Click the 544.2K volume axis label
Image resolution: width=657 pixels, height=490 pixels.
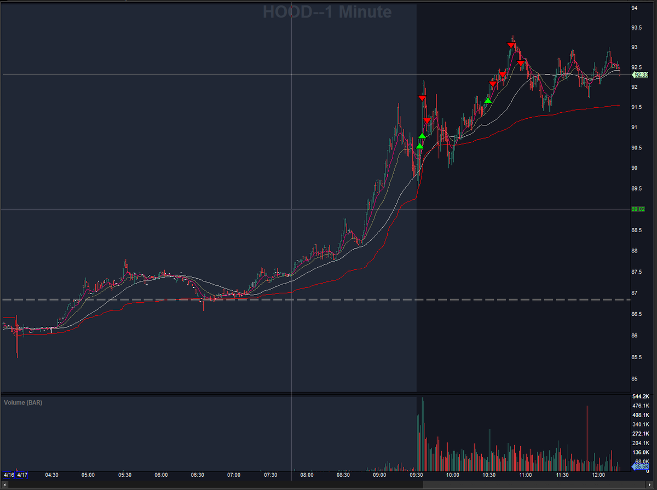click(640, 396)
